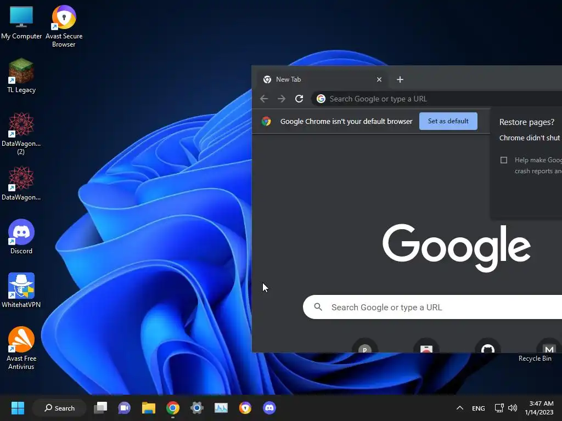This screenshot has width=562, height=421.
Task: Launch Discord from the desktop
Action: (21, 237)
